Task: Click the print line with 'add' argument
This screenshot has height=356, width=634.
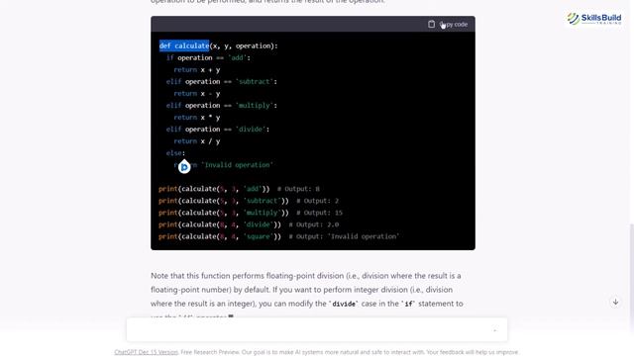Action: [x=239, y=189]
